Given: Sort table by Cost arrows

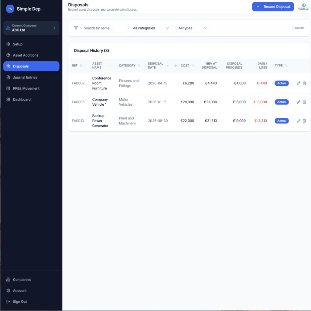Looking at the screenshot, I should coord(193,66).
